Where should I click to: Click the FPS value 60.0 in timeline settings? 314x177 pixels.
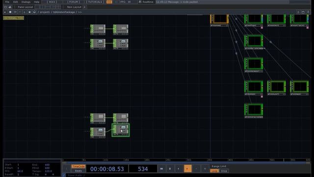coord(20,171)
